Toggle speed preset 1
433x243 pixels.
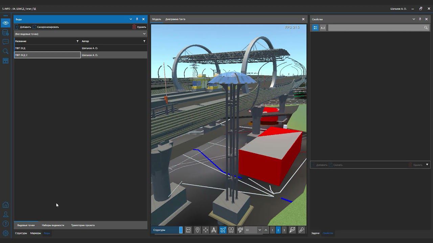pos(272,230)
